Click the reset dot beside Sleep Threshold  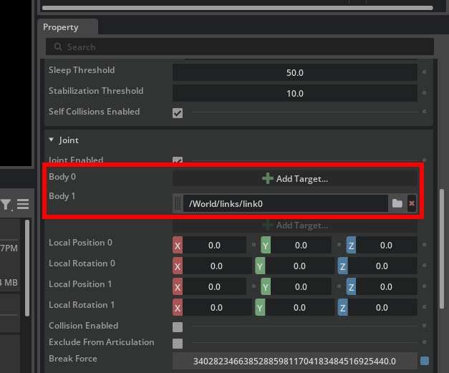(x=425, y=72)
